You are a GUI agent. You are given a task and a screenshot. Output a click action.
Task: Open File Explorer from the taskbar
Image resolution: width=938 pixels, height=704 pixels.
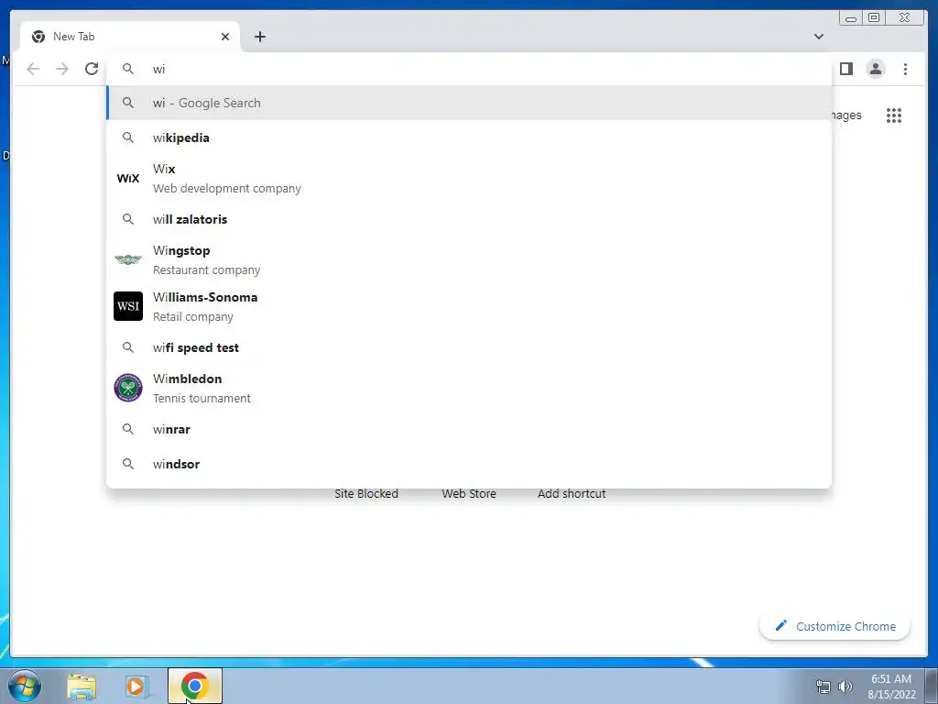[82, 687]
